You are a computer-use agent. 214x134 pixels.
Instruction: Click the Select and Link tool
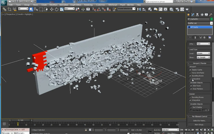(5, 9)
